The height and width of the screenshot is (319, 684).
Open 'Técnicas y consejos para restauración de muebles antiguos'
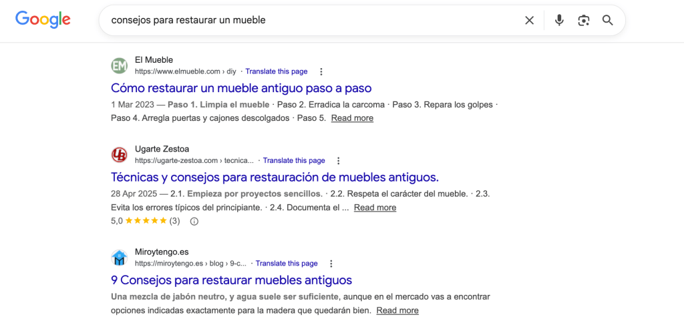click(275, 178)
